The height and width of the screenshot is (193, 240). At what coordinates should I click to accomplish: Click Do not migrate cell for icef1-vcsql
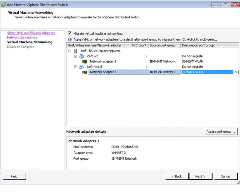(x=192, y=67)
